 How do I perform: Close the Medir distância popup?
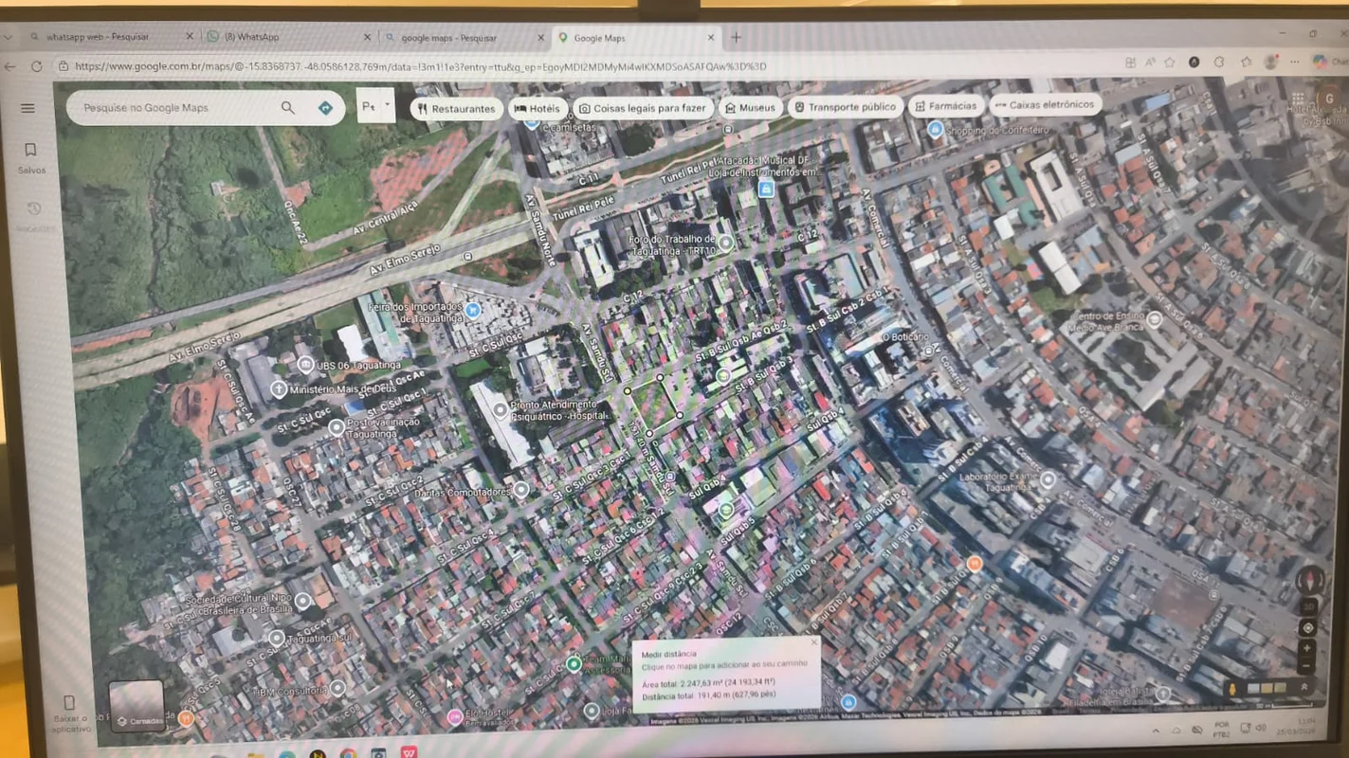pyautogui.click(x=813, y=641)
